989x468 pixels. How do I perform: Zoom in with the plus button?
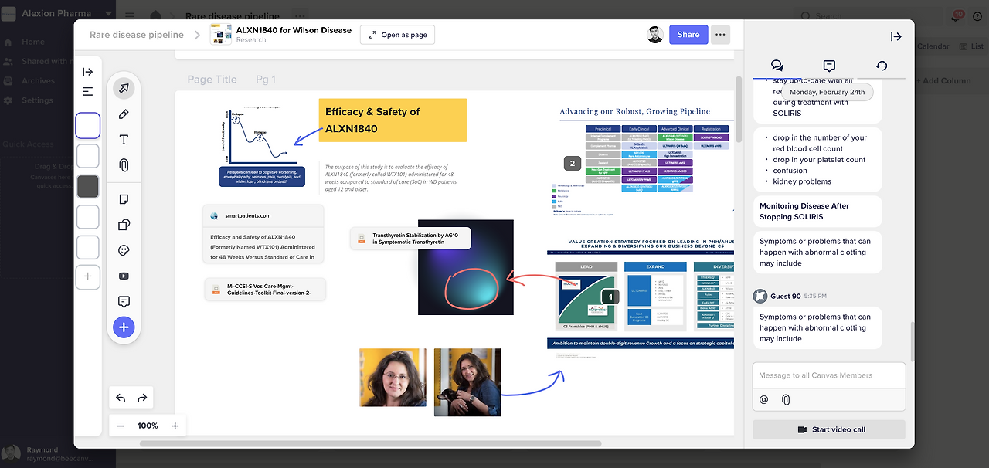[175, 426]
